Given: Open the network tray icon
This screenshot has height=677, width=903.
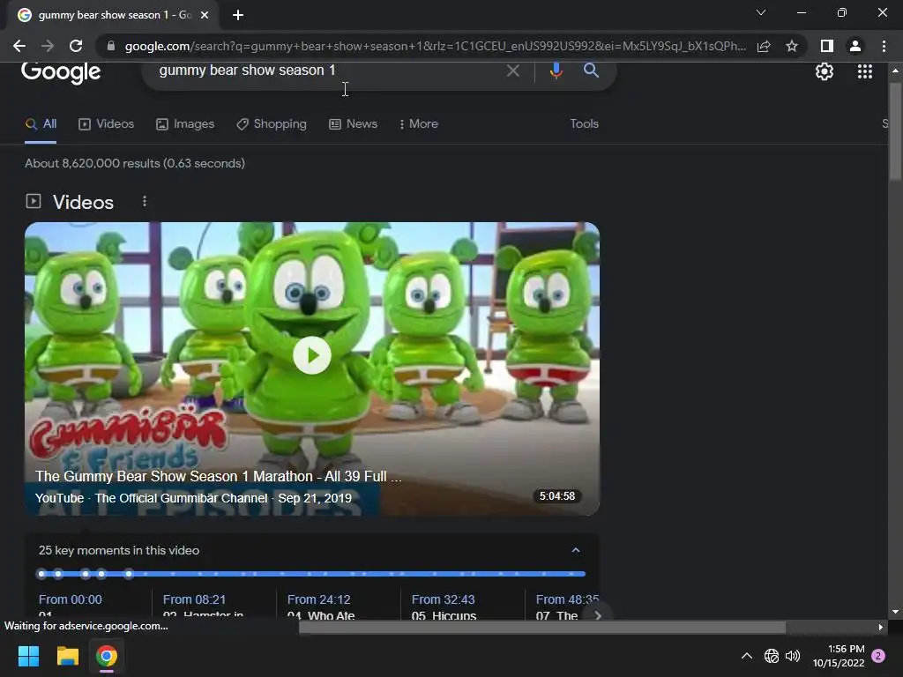Looking at the screenshot, I should [x=771, y=656].
